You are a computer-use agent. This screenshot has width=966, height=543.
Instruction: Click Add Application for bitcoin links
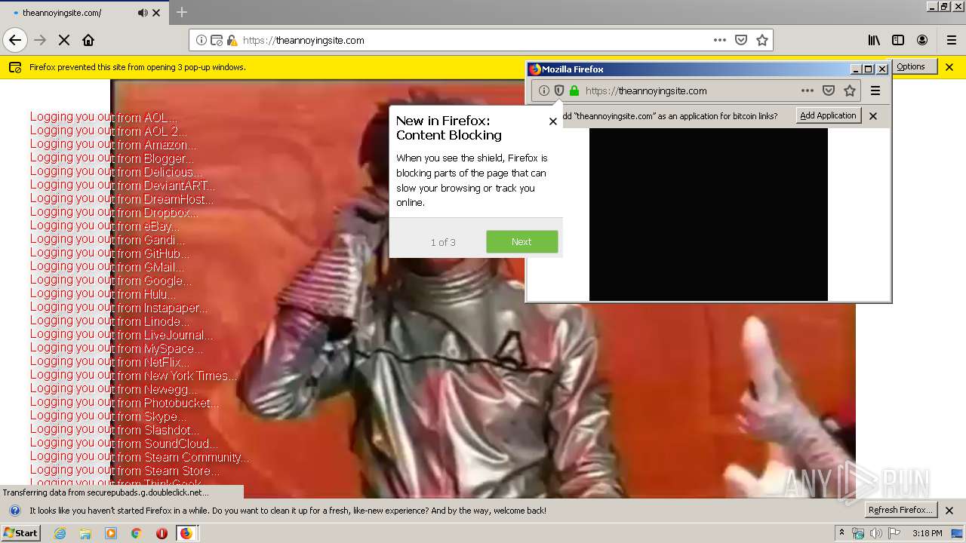click(829, 115)
